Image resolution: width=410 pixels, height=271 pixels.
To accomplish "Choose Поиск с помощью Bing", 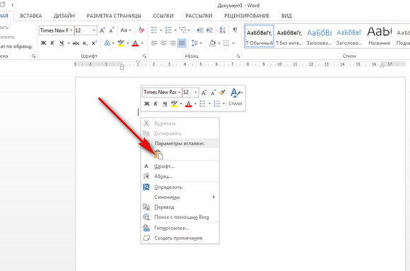I will coord(180,217).
